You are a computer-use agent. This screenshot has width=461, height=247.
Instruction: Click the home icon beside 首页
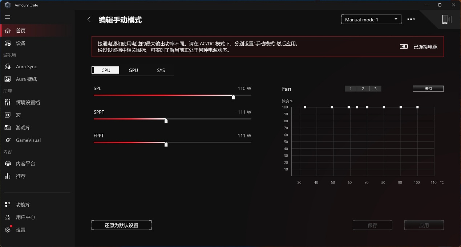coord(8,31)
